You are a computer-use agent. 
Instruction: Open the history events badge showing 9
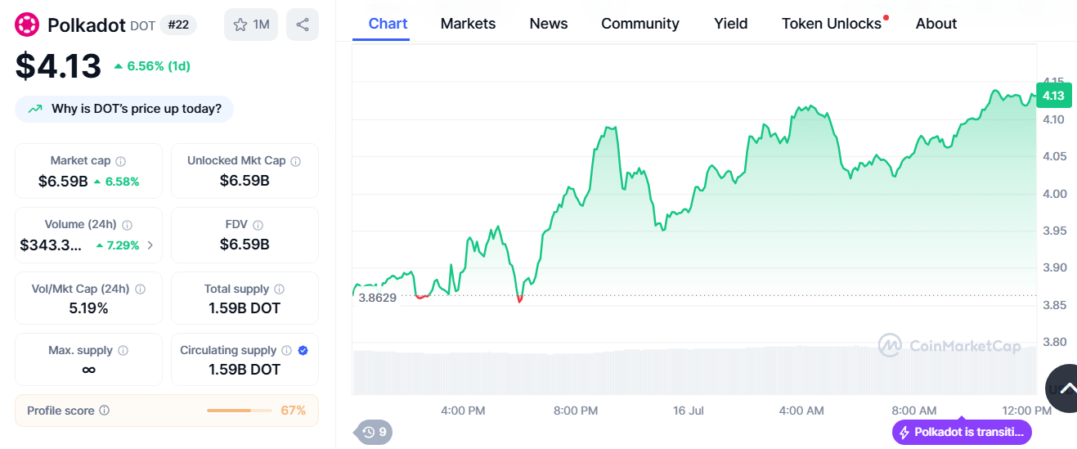coord(374,432)
